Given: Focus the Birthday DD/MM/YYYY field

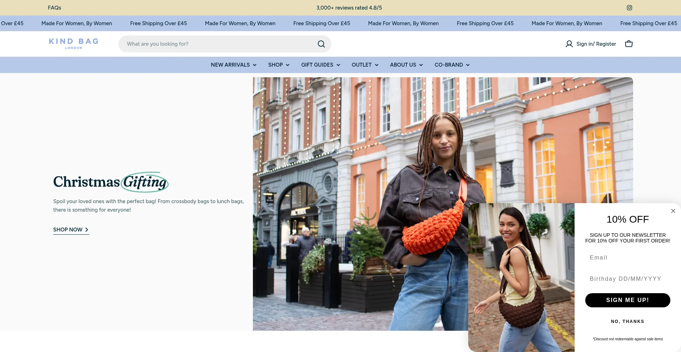Looking at the screenshot, I should tap(627, 279).
